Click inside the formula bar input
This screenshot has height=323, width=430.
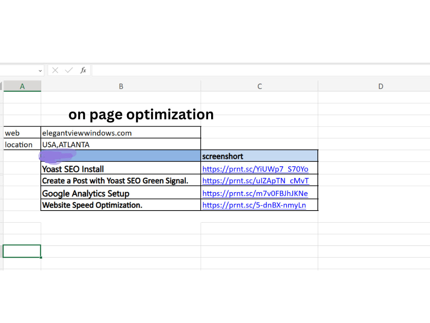pyautogui.click(x=261, y=70)
